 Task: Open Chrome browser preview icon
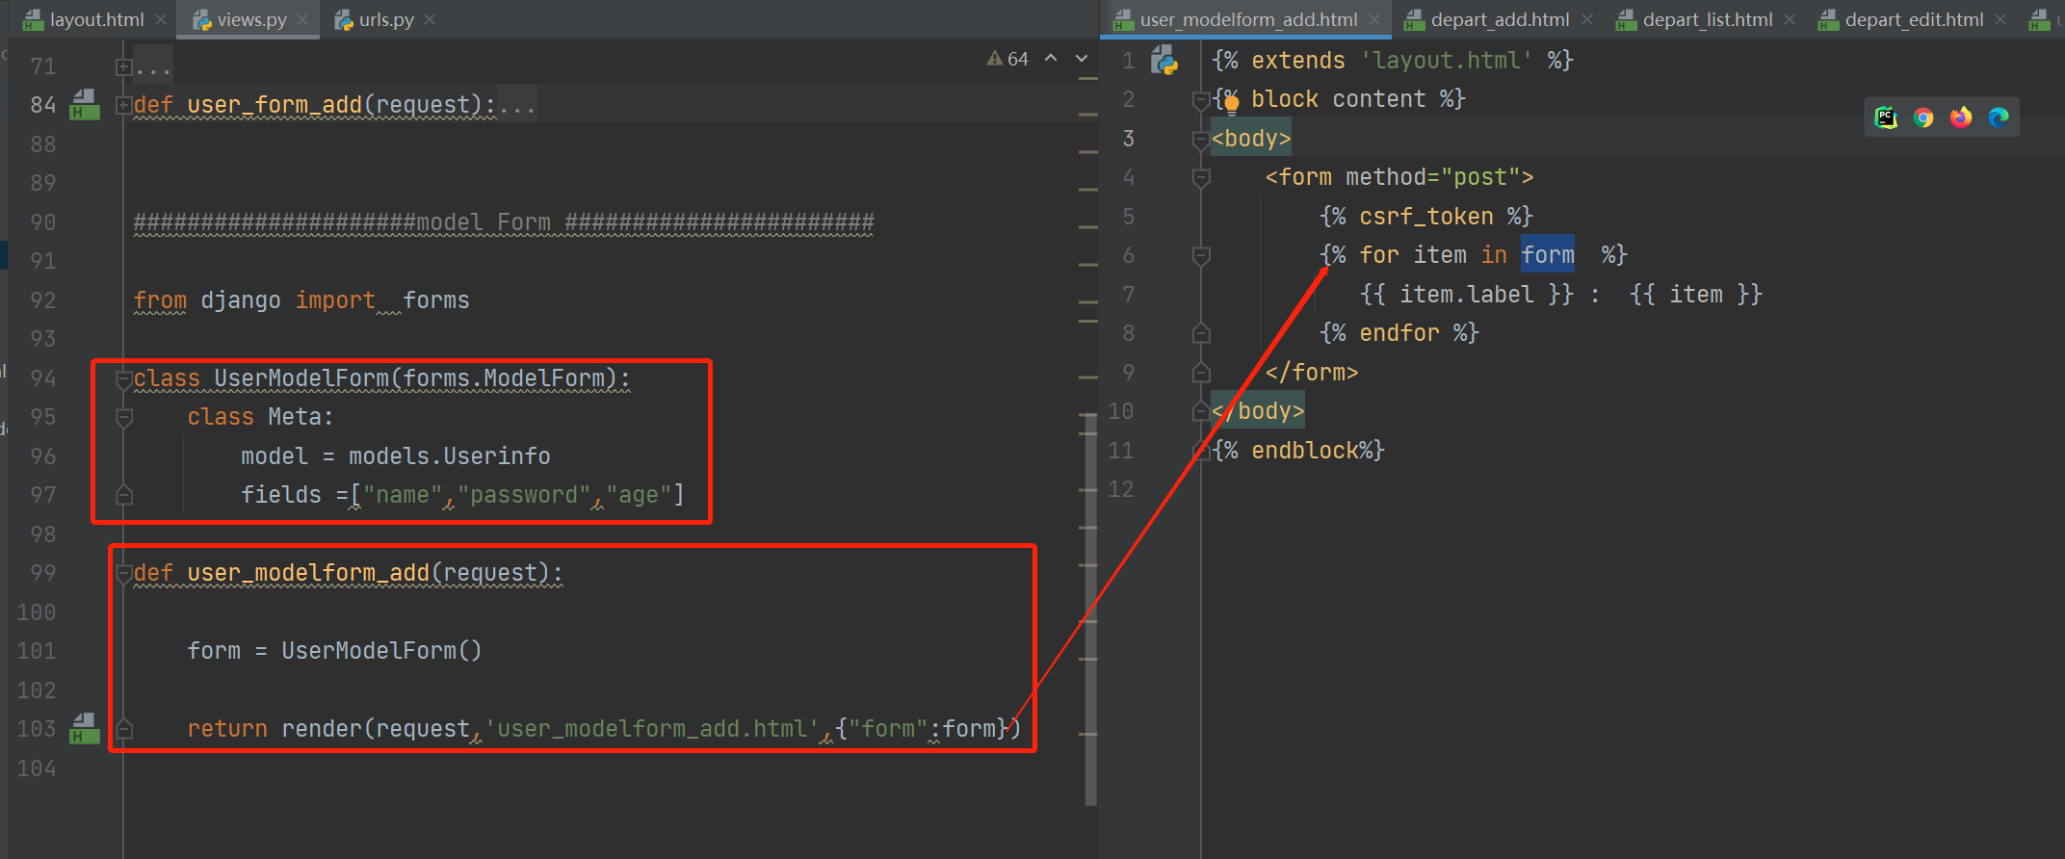pyautogui.click(x=1923, y=117)
